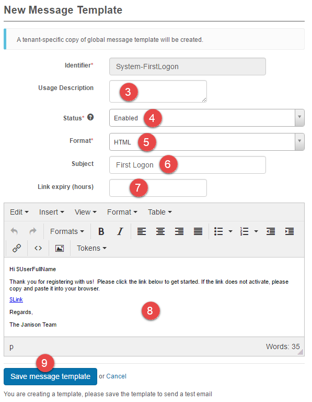Click 'Hi $UserFullName' line in editor
The height and width of the screenshot is (402, 312).
pos(32,269)
